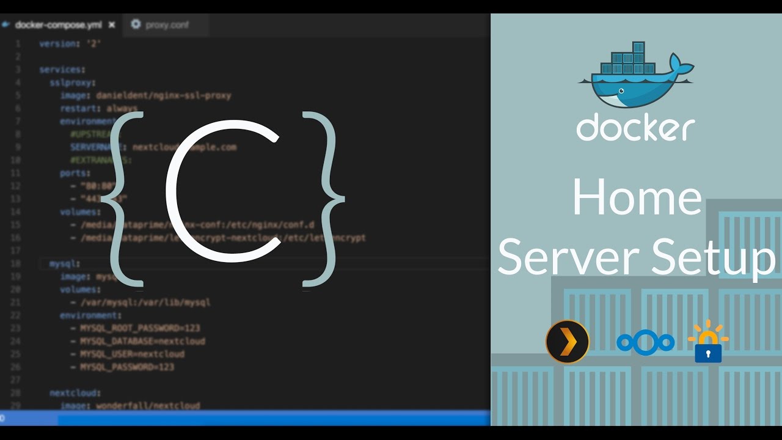
Task: Click the Nextcloud three-circle logo
Action: click(x=646, y=342)
